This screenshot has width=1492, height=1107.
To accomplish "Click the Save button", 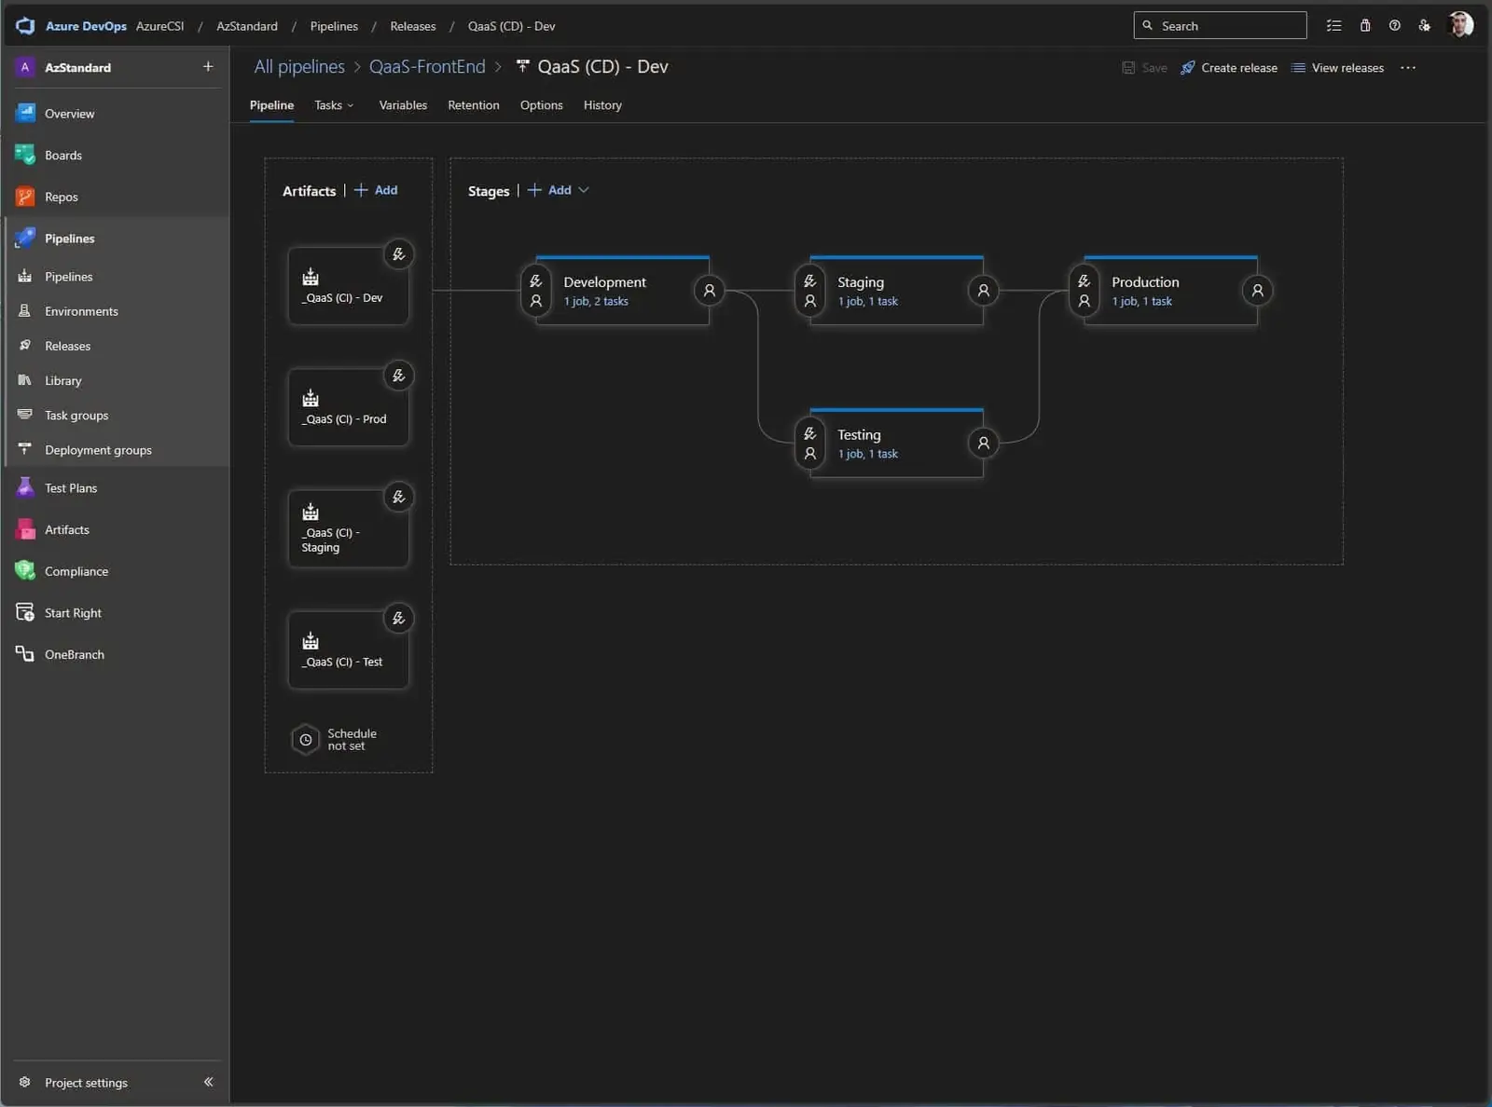I will tap(1144, 68).
